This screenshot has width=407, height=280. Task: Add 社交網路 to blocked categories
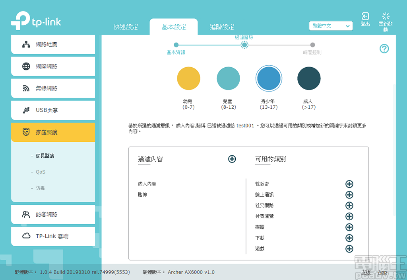tap(349, 206)
